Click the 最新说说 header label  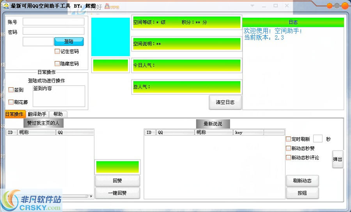(x=213, y=124)
